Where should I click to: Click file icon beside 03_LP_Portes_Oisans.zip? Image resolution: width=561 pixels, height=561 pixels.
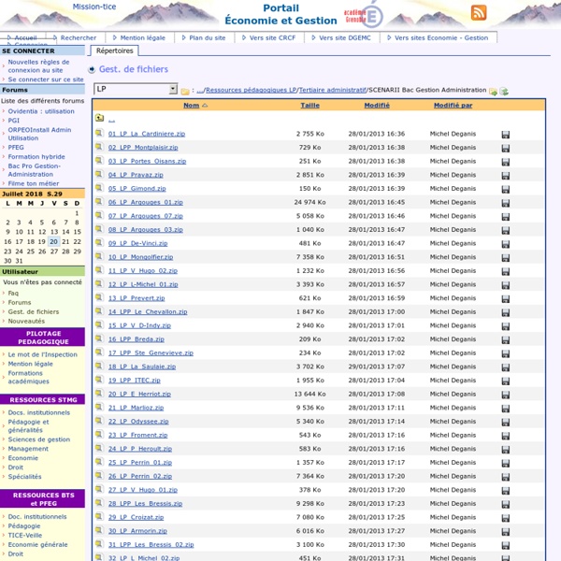coord(99,160)
